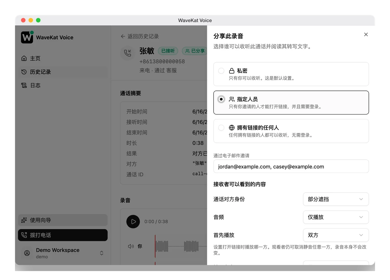Viewport: 390px width, 280px height.
Task: Click the 时长 value 0:38
Action: [198, 143]
